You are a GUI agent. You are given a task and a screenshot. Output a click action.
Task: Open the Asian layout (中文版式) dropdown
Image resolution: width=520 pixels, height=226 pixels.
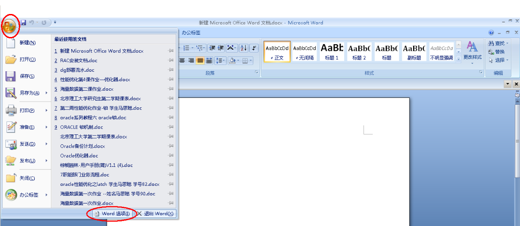click(232, 48)
